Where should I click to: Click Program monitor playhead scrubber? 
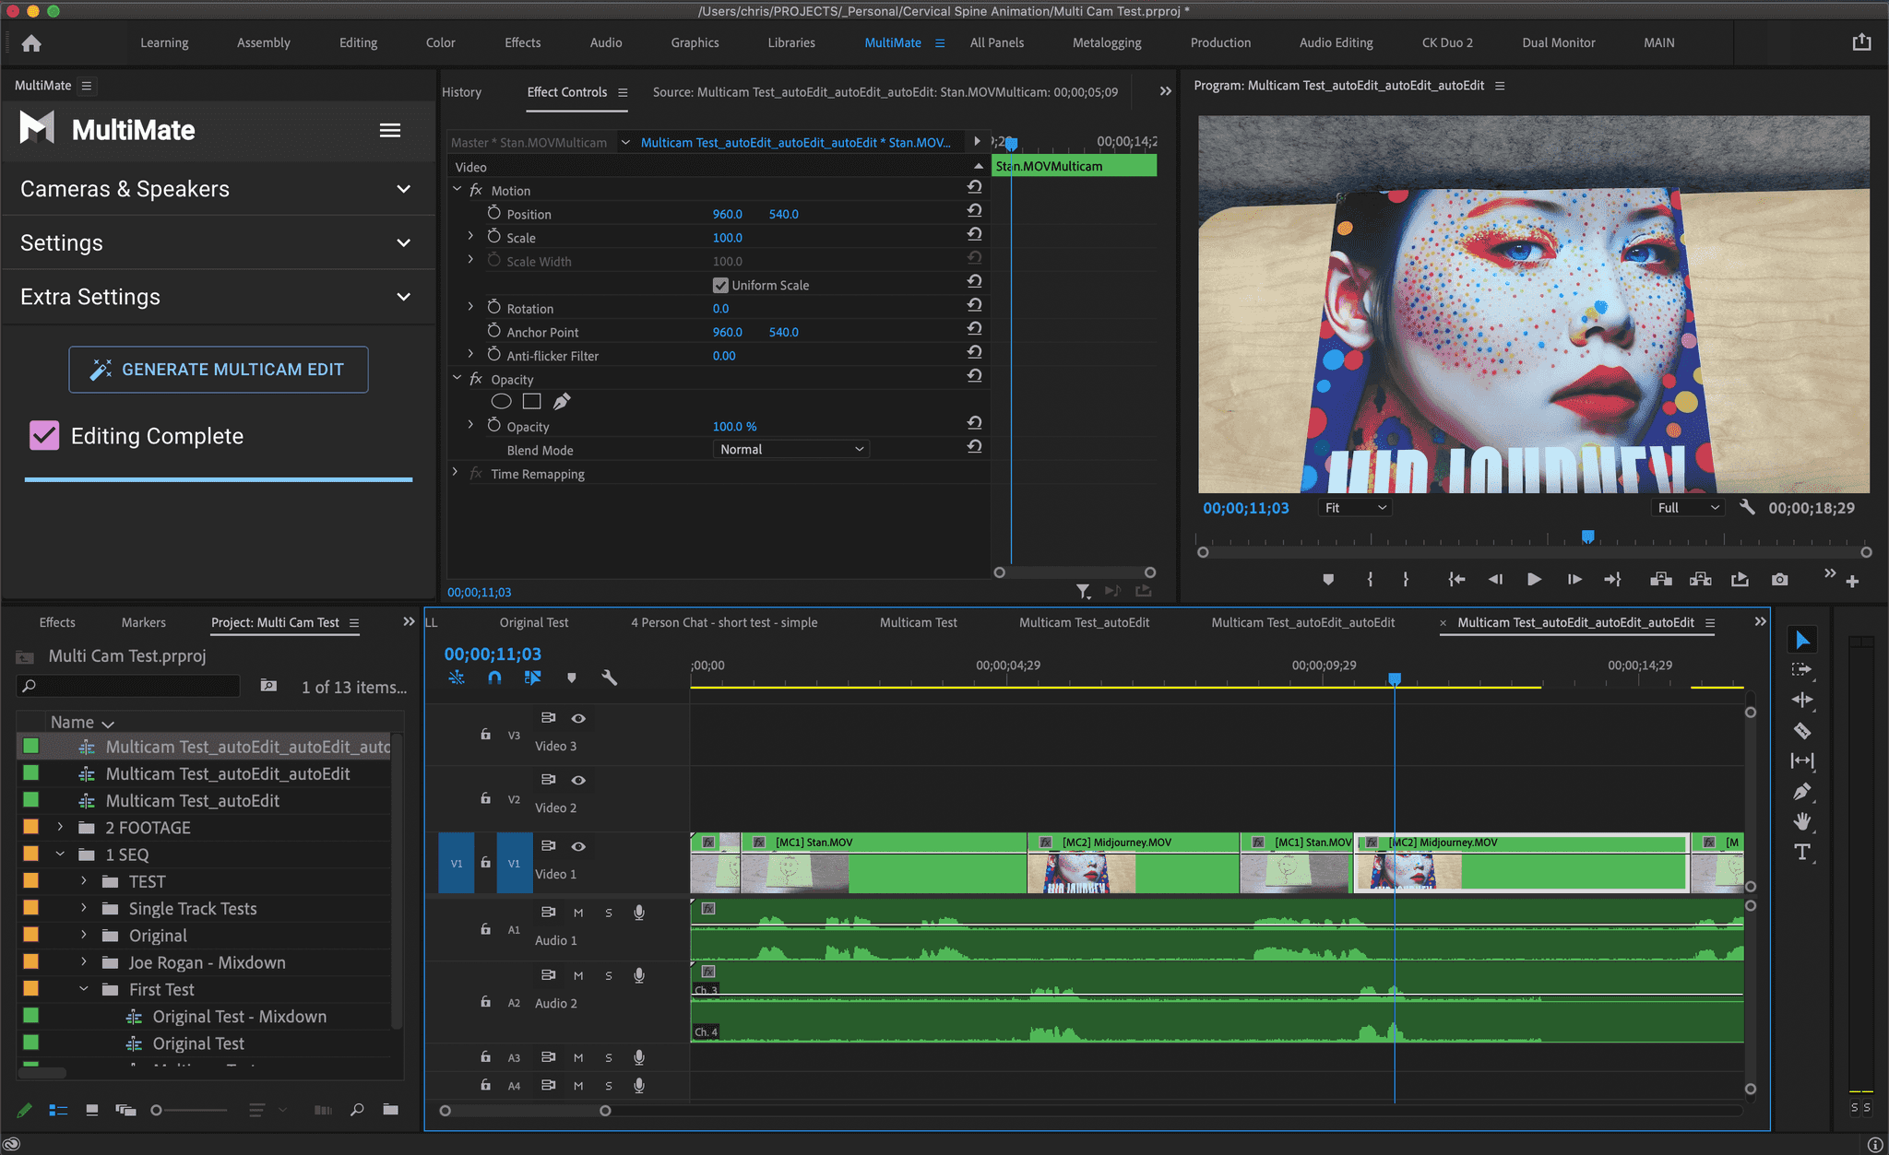click(x=1587, y=536)
